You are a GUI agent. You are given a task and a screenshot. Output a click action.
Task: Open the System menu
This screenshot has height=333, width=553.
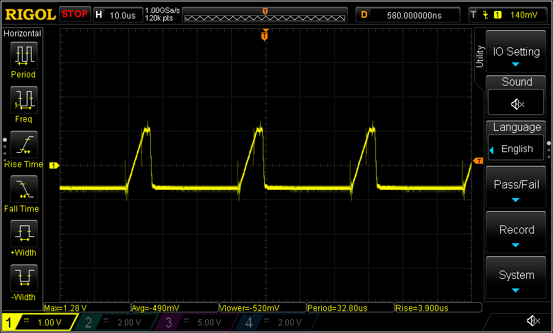[516, 276]
